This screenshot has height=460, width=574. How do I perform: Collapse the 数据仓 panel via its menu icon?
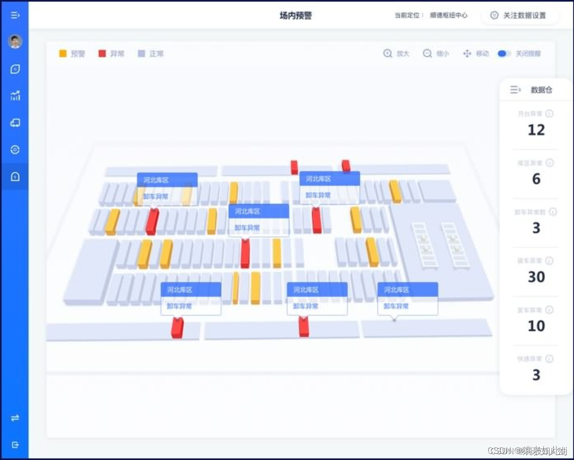pos(515,89)
